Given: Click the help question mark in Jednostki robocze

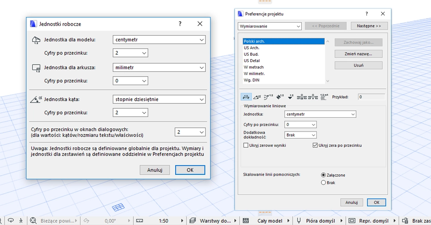Looking at the screenshot, I should tap(180, 24).
